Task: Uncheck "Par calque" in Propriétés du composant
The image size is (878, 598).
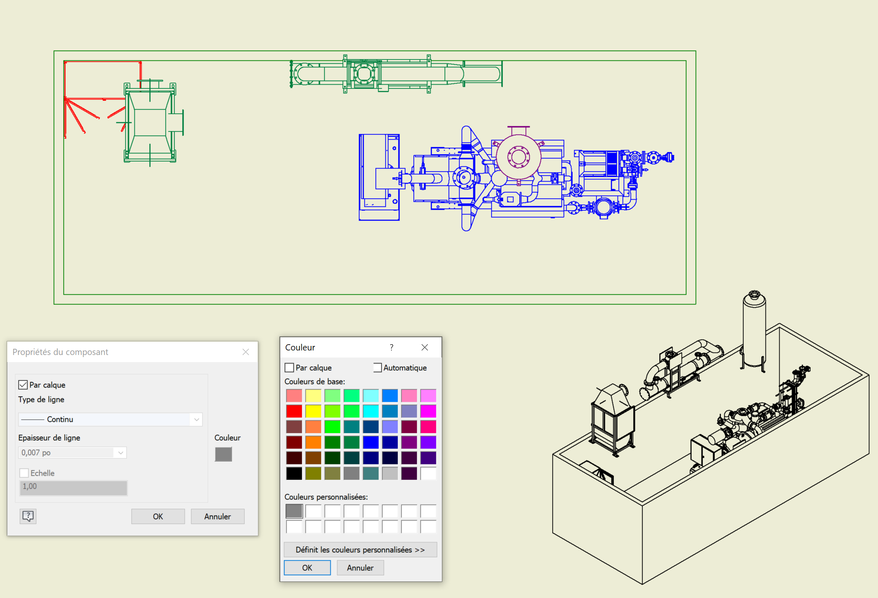Action: (23, 384)
